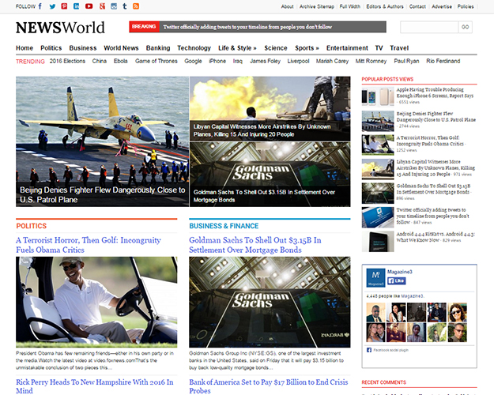Click the Facebook social plugin icon
The image size is (494, 395).
coord(369,350)
